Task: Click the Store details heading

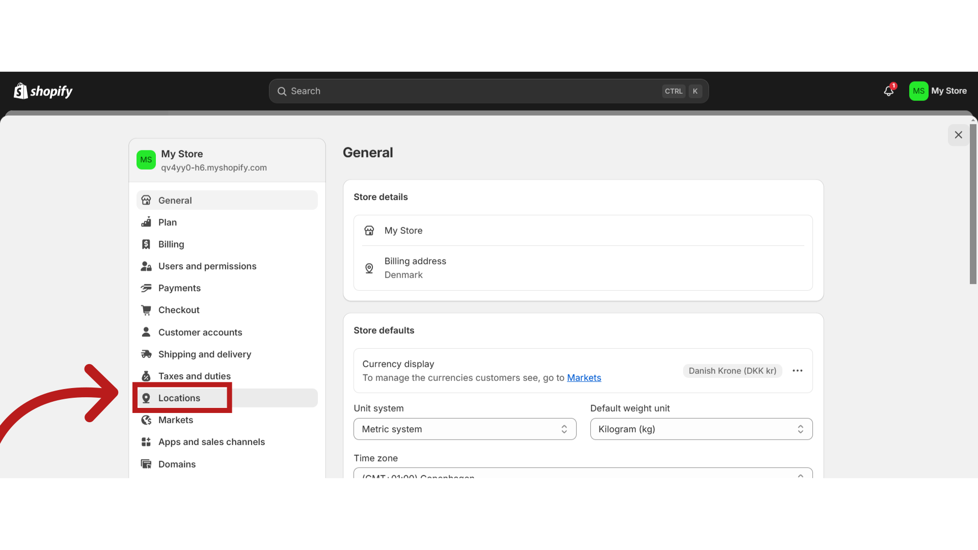Action: [381, 197]
